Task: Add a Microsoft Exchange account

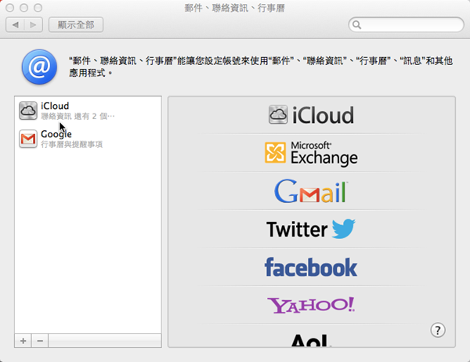Action: coord(311,154)
